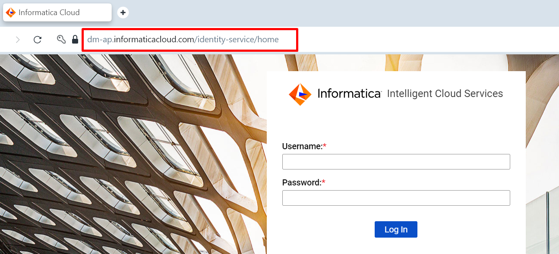This screenshot has width=559, height=254.
Task: Click the Password label
Action: pos(303,182)
